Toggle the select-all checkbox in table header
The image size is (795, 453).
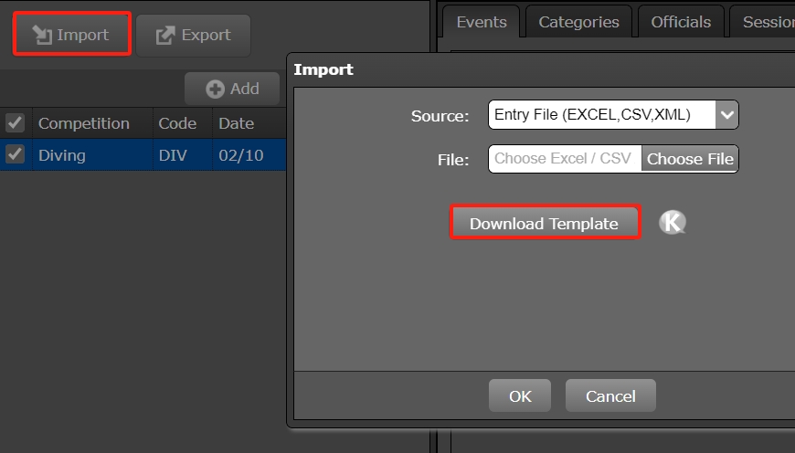(15, 123)
